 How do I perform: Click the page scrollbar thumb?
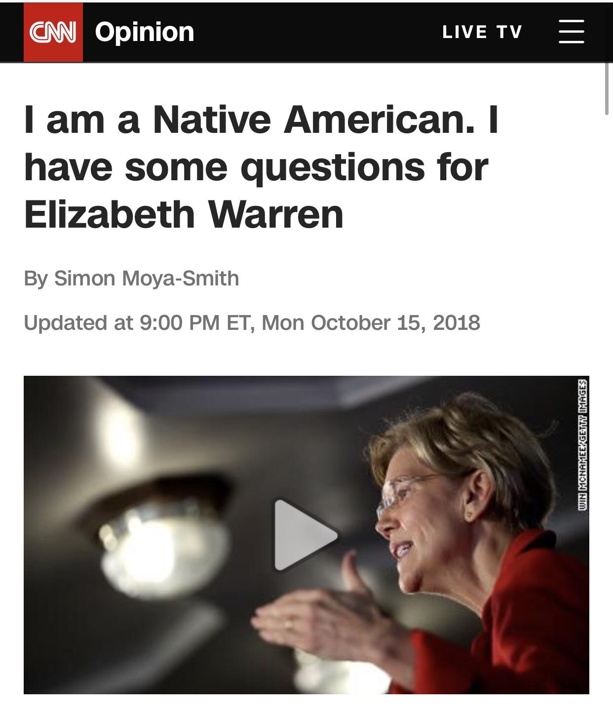coord(607,89)
